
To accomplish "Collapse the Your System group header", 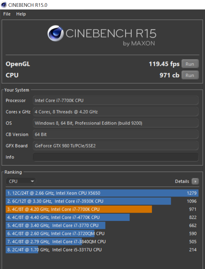I will (17, 90).
